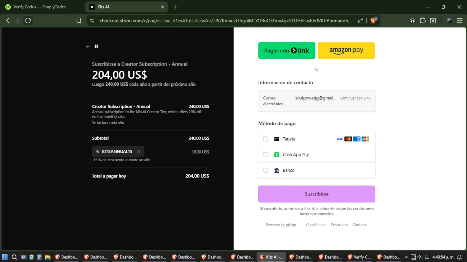Open camera app in taskbar
467x262 pixels.
[23, 257]
